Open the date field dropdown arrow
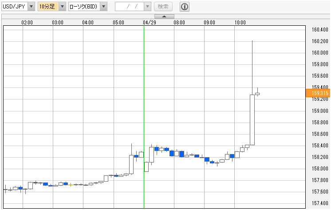 click(x=147, y=7)
